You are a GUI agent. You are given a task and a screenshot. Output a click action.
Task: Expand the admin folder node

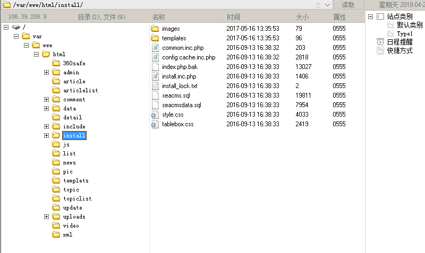[46, 72]
